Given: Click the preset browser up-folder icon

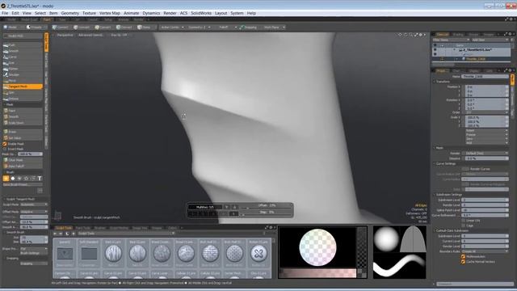Looking at the screenshot, I should point(67,234).
